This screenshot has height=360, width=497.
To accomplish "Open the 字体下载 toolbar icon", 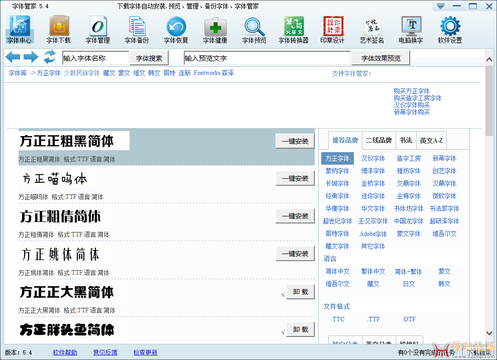I will (x=59, y=29).
